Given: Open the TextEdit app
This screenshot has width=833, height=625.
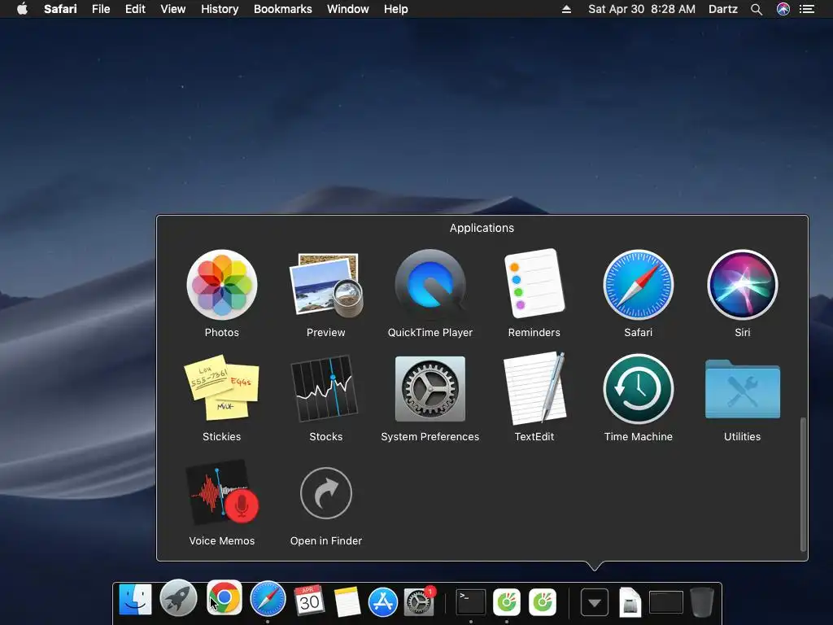Looking at the screenshot, I should 534,388.
